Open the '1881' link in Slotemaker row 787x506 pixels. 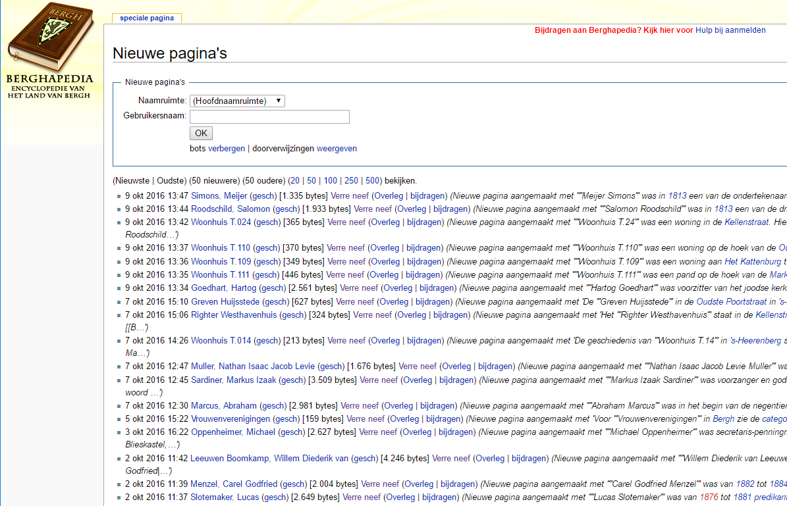[742, 497]
